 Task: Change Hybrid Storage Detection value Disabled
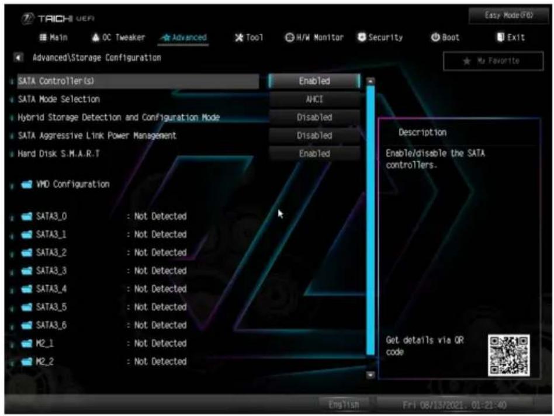314,117
